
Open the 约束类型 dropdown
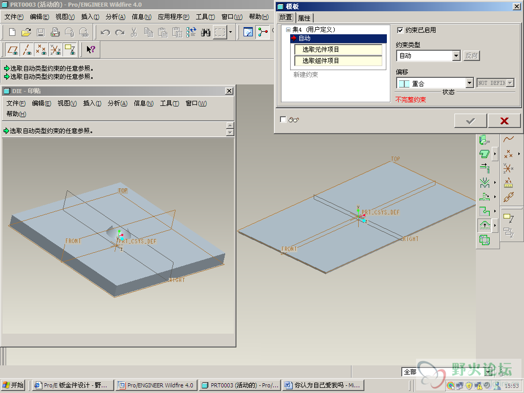pos(456,55)
